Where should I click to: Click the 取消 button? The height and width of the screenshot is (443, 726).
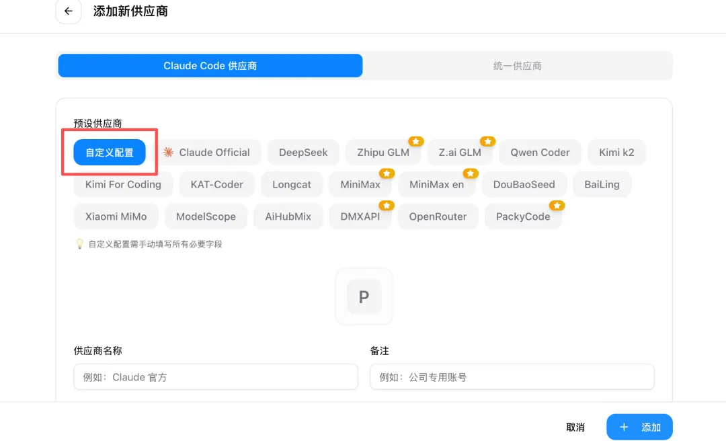[575, 428]
